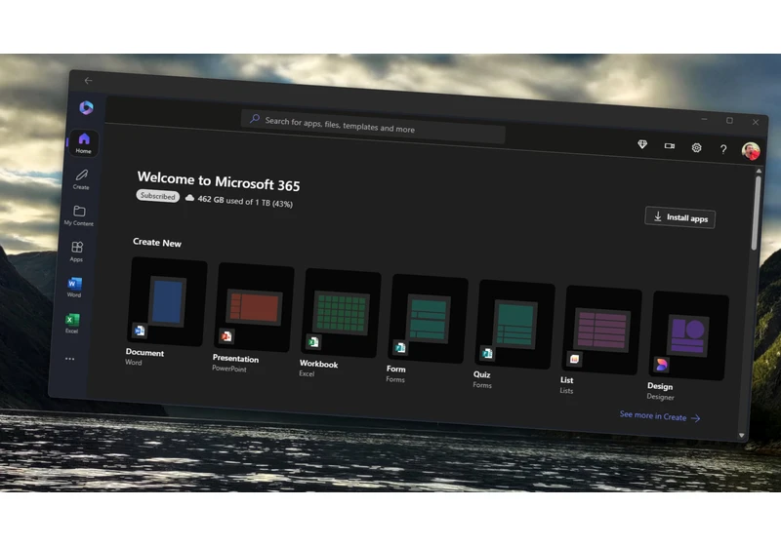Open the Microsoft 365 Copilot logo
781x546 pixels.
click(86, 107)
